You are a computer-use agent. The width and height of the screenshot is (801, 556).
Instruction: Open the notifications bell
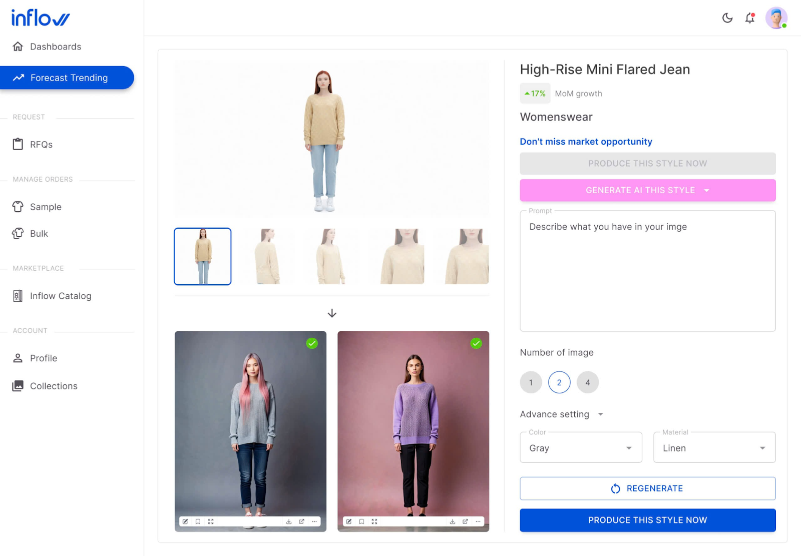(x=749, y=18)
